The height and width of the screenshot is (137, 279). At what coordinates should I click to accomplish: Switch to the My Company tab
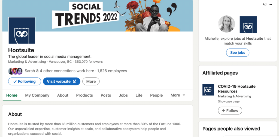click(x=37, y=95)
